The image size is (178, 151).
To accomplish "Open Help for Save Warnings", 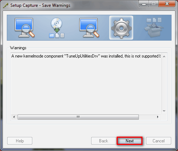I will coord(20,141).
